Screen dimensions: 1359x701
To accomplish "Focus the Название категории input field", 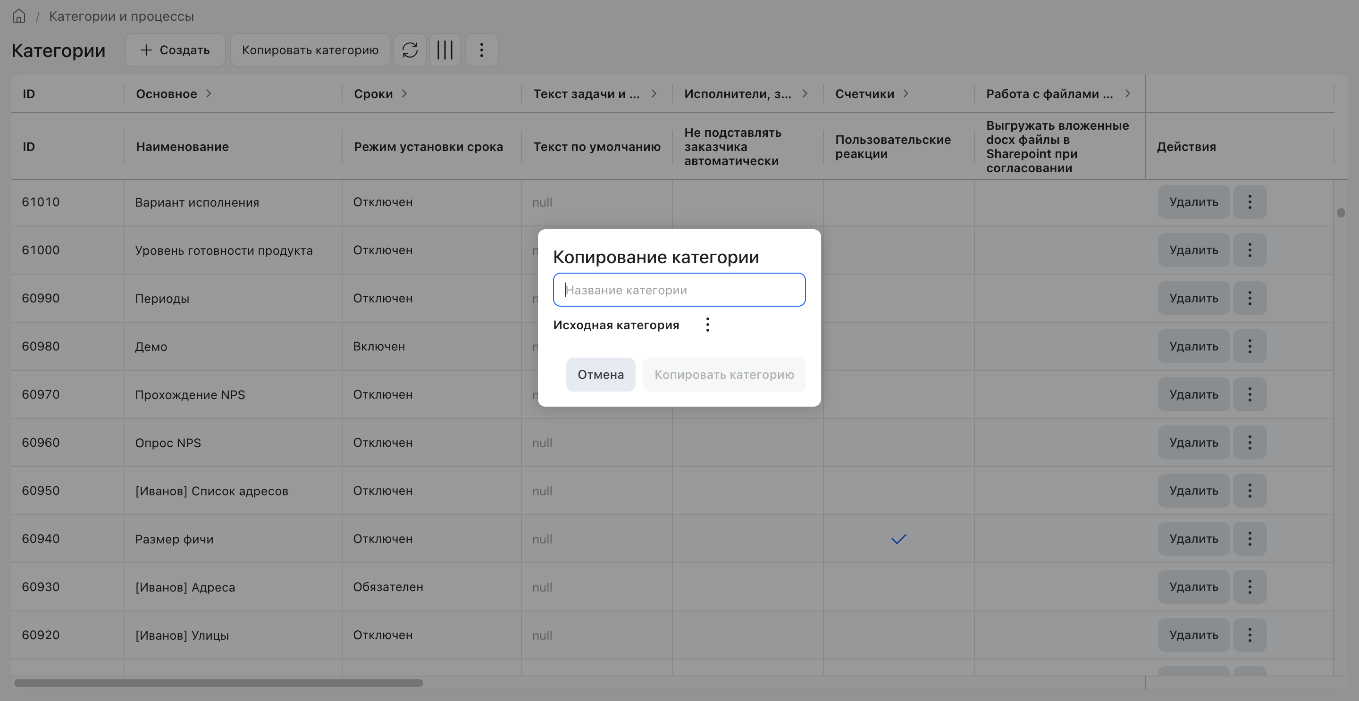I will [679, 290].
